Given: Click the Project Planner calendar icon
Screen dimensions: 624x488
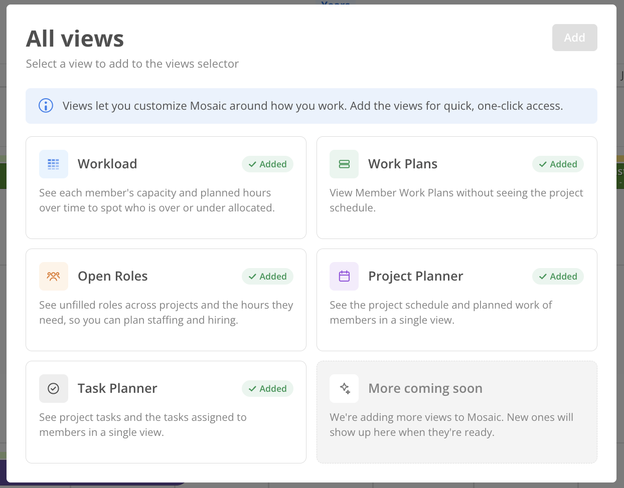Looking at the screenshot, I should (344, 276).
